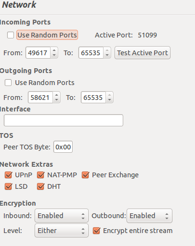Disable the UPnP checkbox
Screen dimensions: 195x246
(8, 175)
